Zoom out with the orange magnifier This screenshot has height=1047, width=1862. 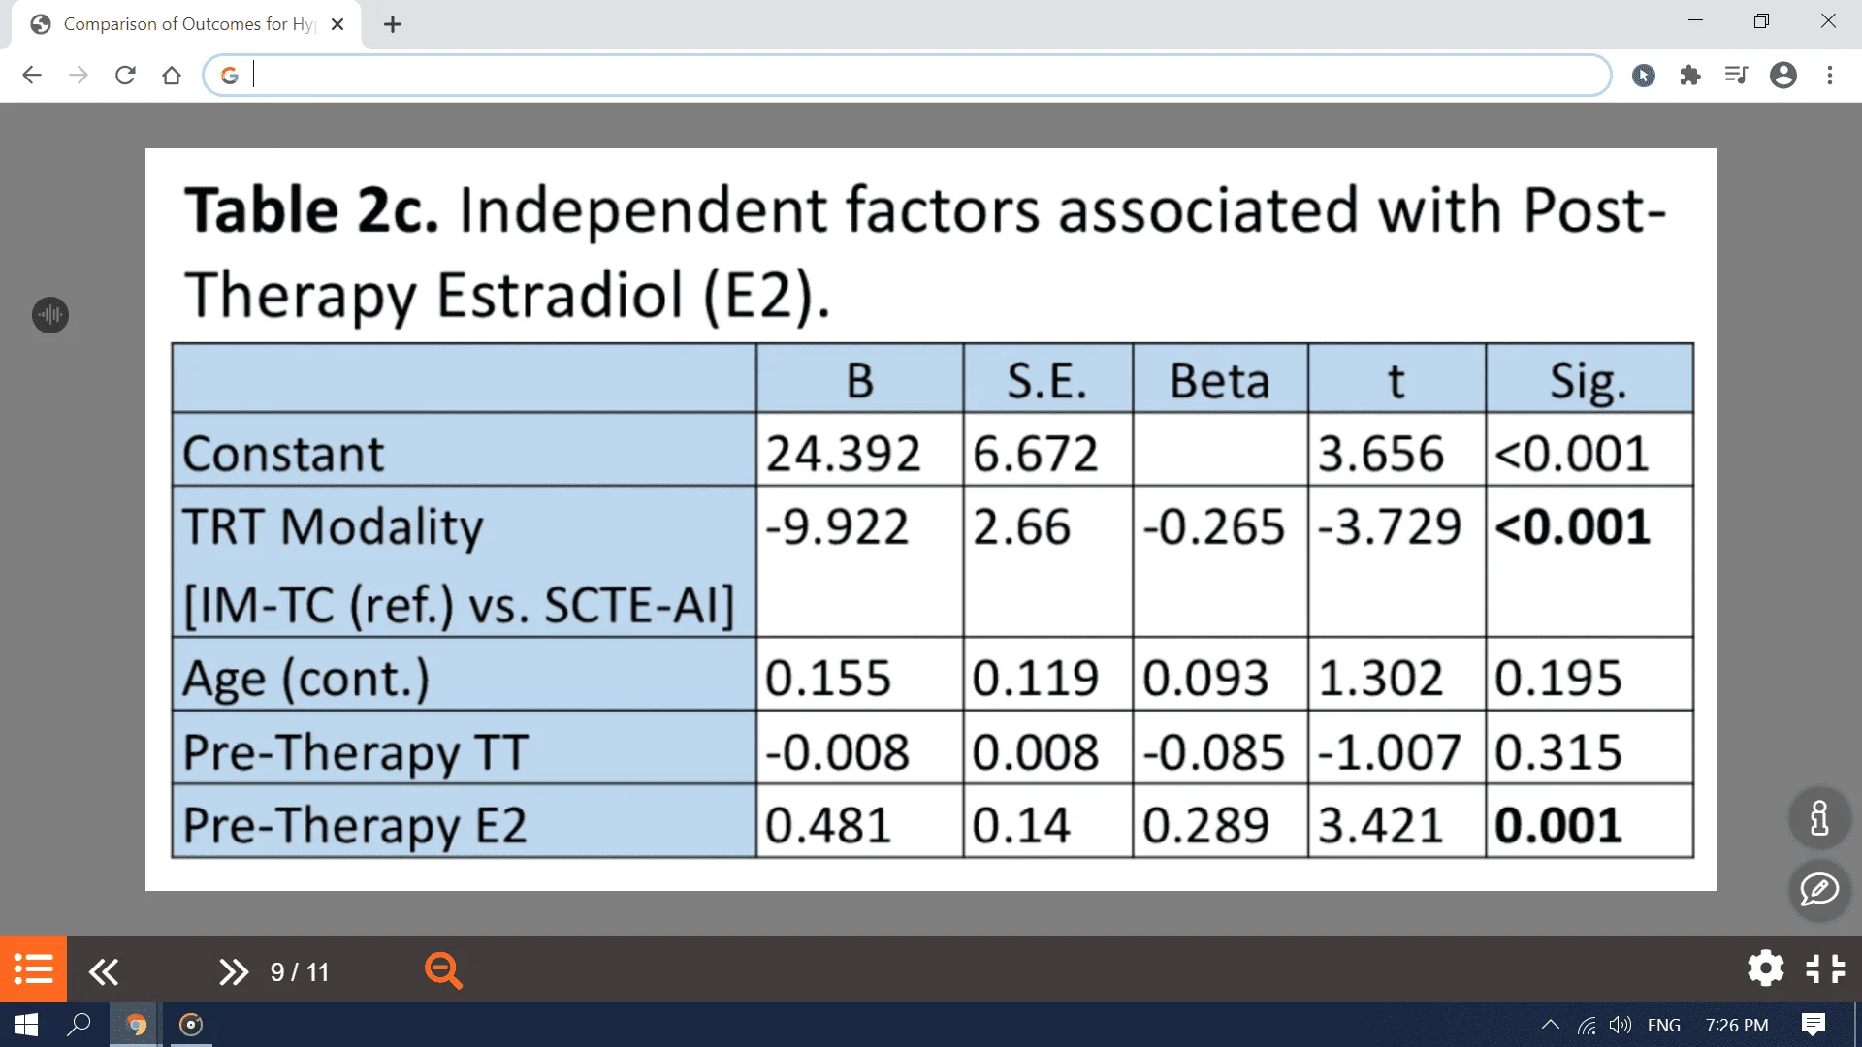click(443, 970)
